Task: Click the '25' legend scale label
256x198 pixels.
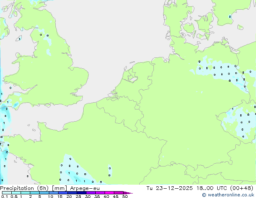Action: (78, 196)
